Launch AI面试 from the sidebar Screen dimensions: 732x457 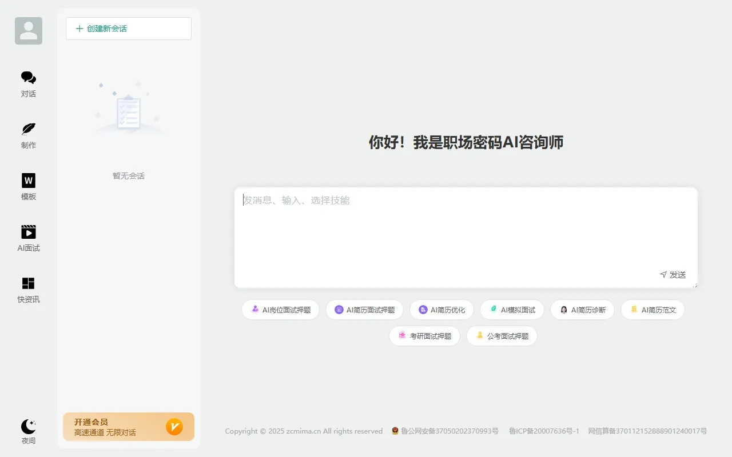[x=28, y=237]
